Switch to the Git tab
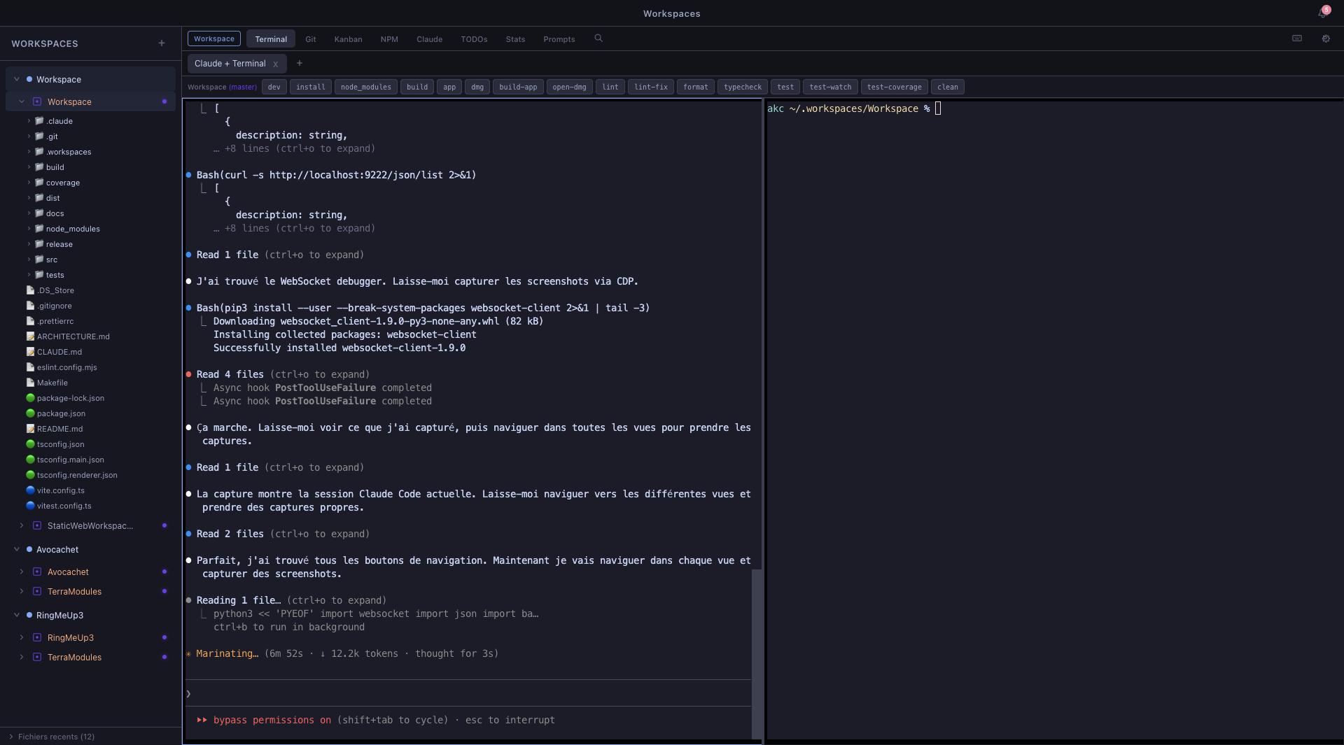 tap(310, 39)
